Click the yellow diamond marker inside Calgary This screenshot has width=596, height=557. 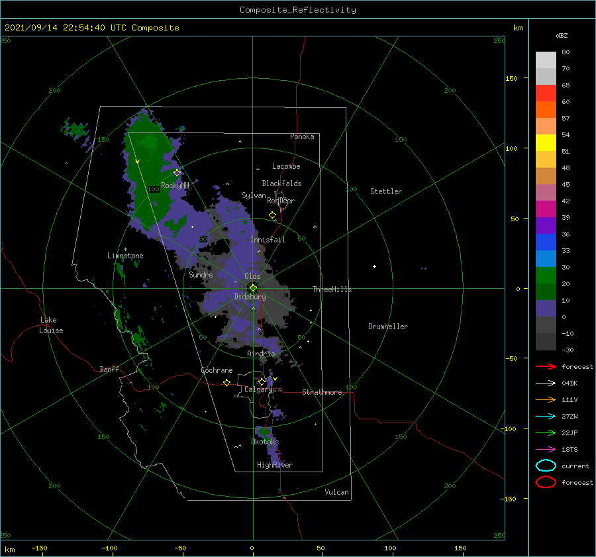(262, 381)
